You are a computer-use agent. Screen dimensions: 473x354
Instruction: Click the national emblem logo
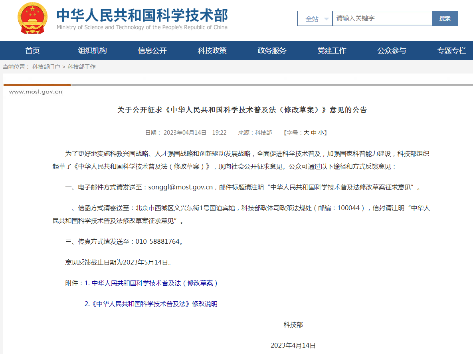click(32, 18)
